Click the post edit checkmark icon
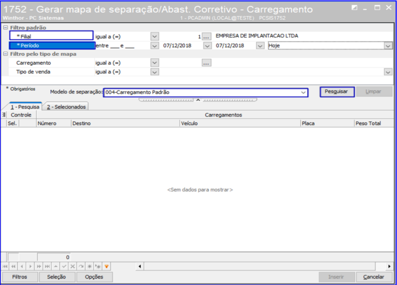397x285 pixels. [x=64, y=266]
